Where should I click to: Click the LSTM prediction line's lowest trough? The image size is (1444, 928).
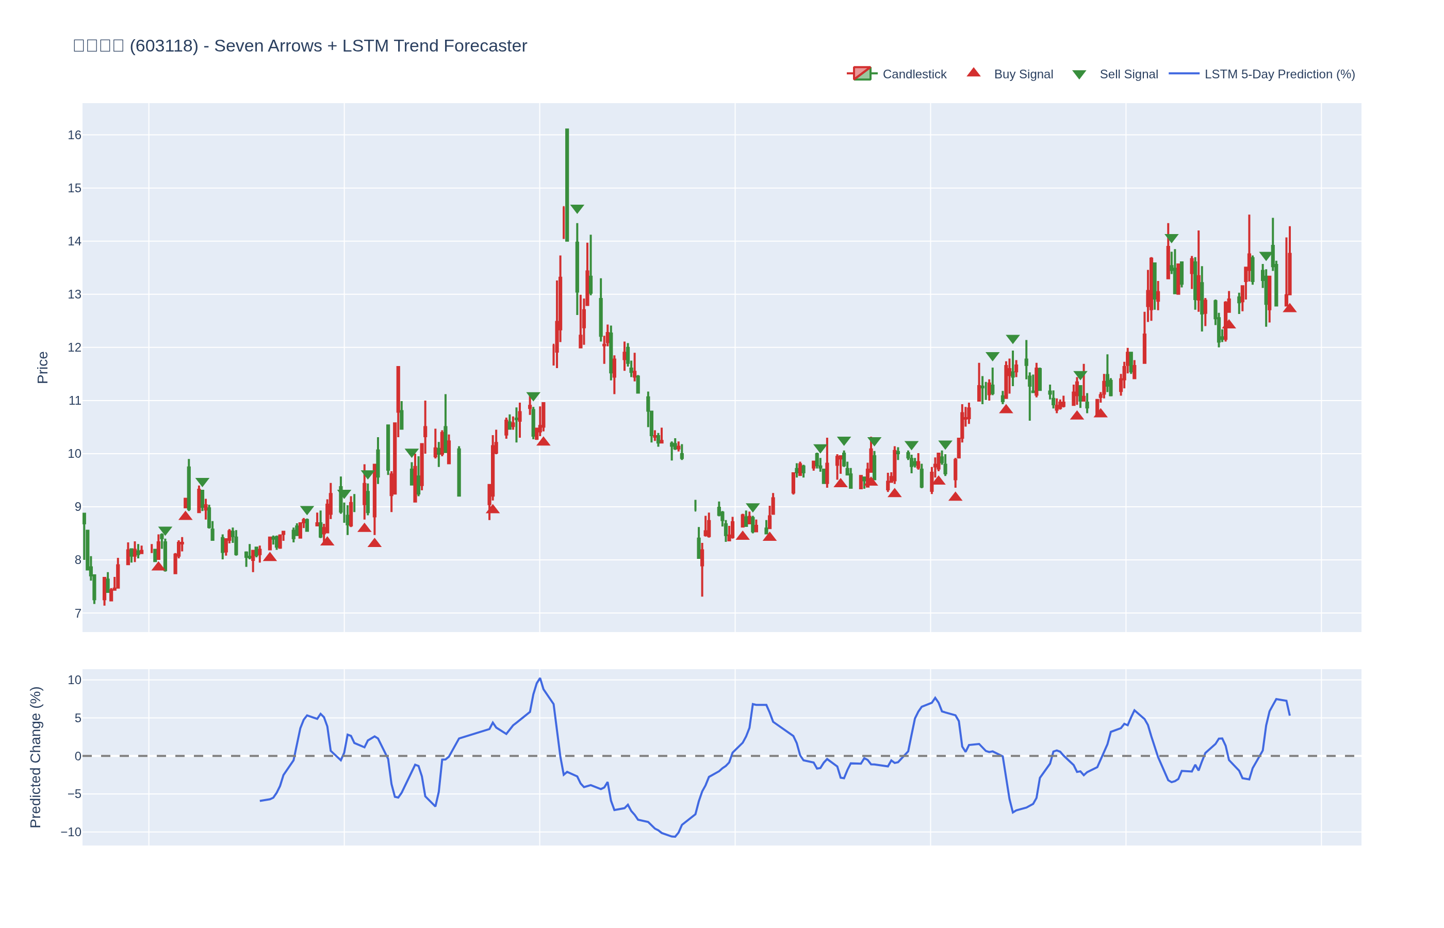674,836
